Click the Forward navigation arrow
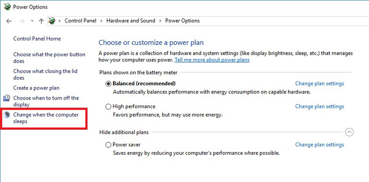The width and height of the screenshot is (369, 182). point(22,21)
